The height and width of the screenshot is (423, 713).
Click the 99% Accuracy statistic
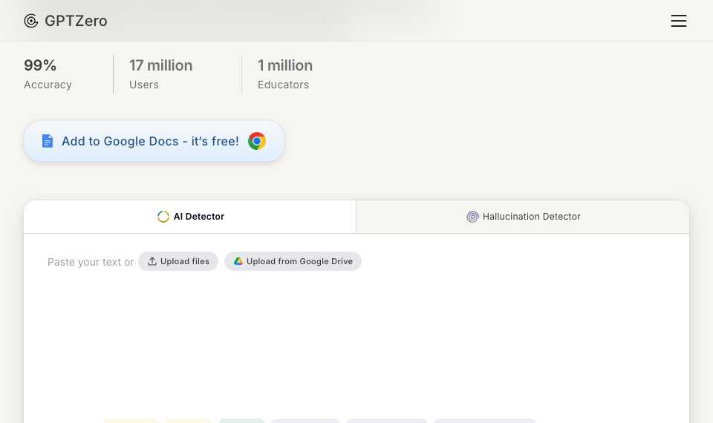pos(48,74)
